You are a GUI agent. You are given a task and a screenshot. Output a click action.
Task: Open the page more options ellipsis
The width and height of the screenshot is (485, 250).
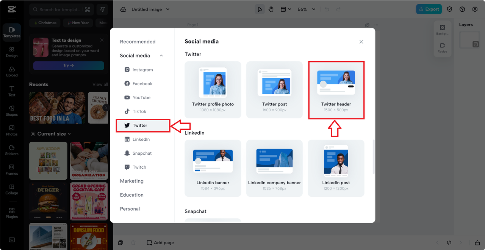coord(376,25)
